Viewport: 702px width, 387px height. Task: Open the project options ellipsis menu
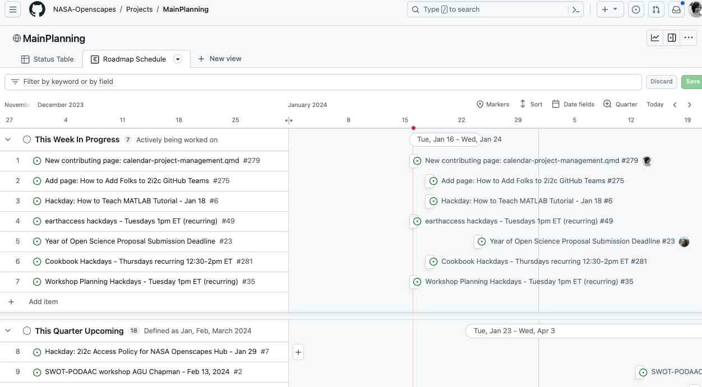[x=689, y=37]
